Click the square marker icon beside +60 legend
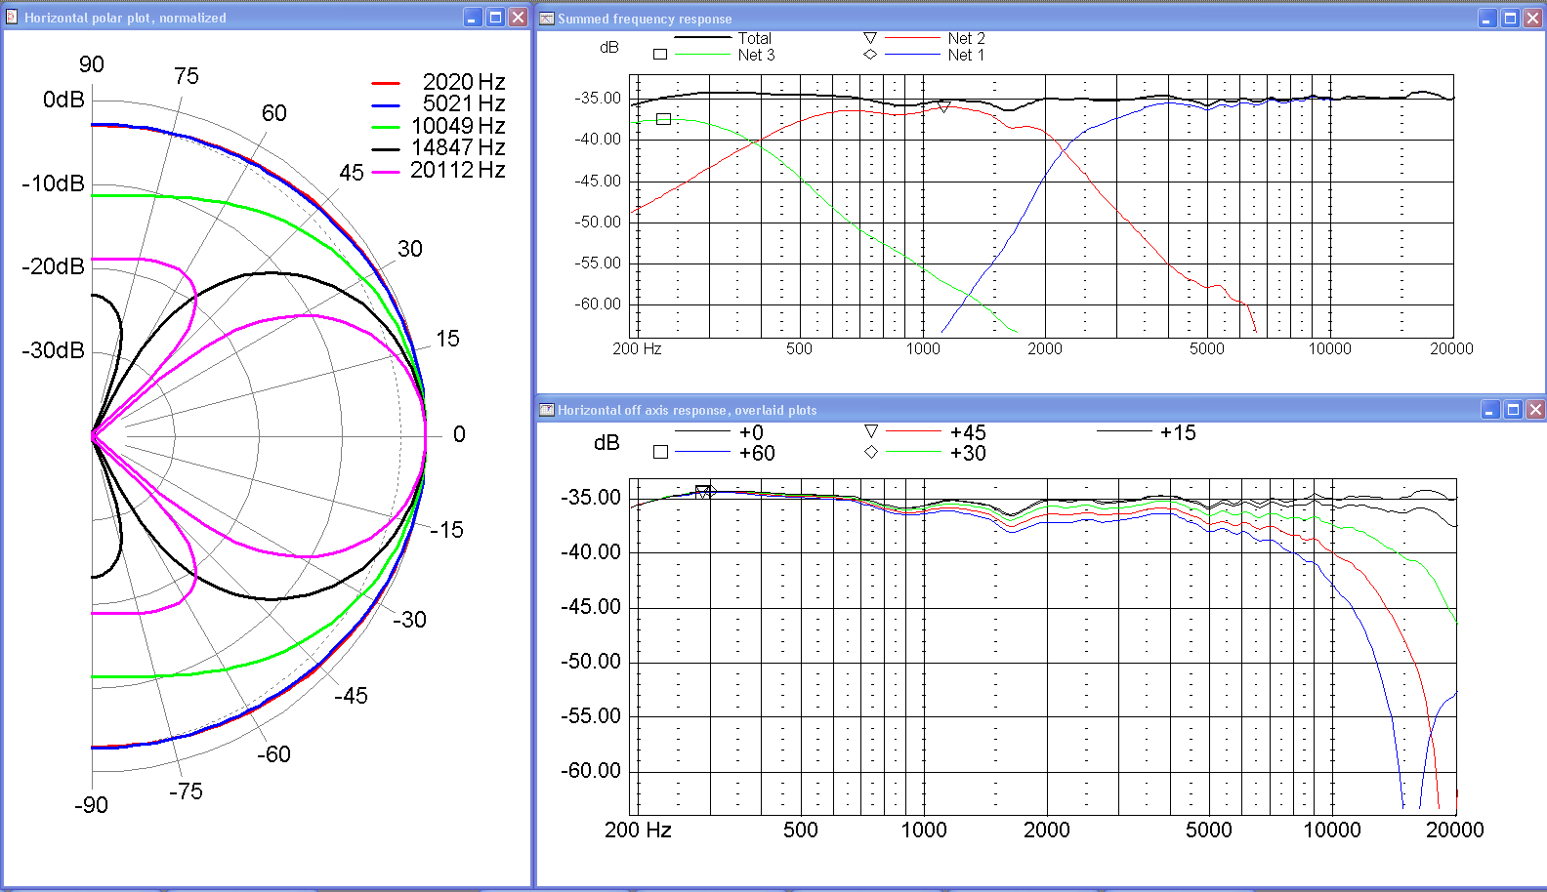Image resolution: width=1547 pixels, height=892 pixels. point(661,452)
